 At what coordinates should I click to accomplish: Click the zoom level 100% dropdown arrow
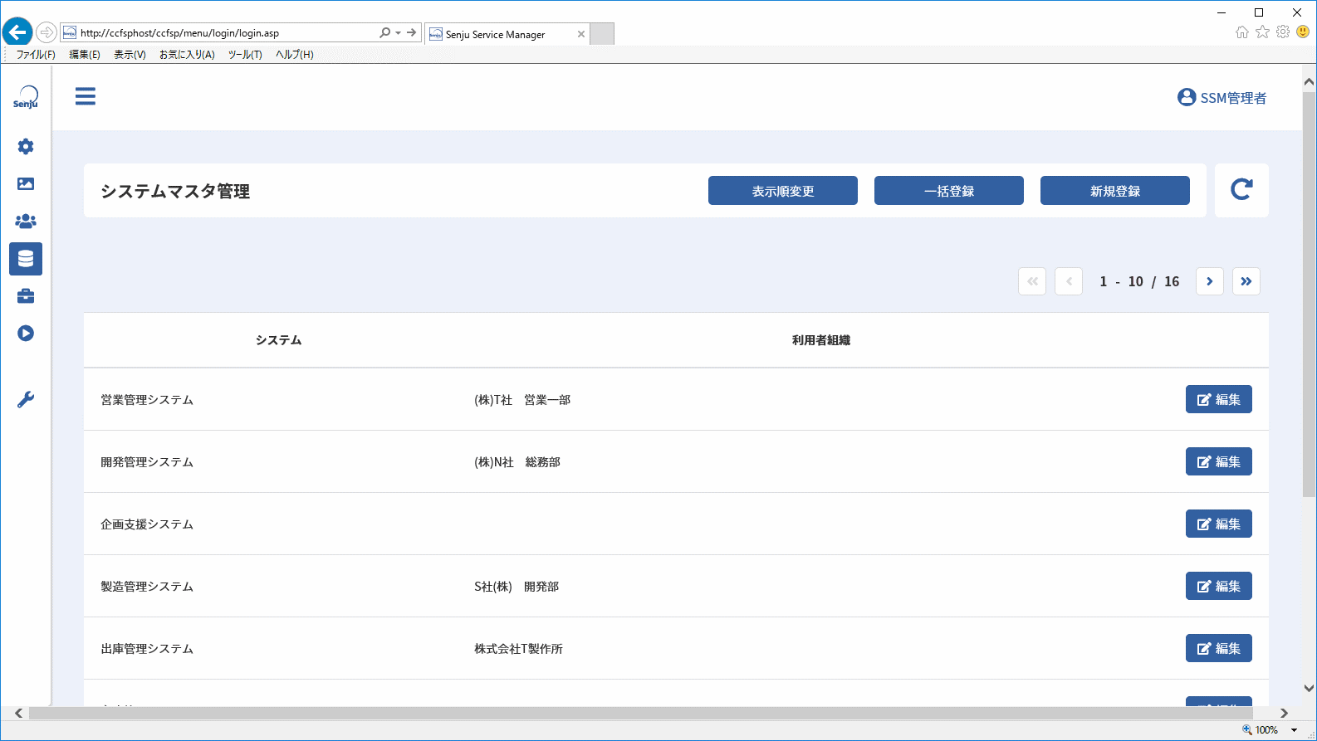[1294, 730]
